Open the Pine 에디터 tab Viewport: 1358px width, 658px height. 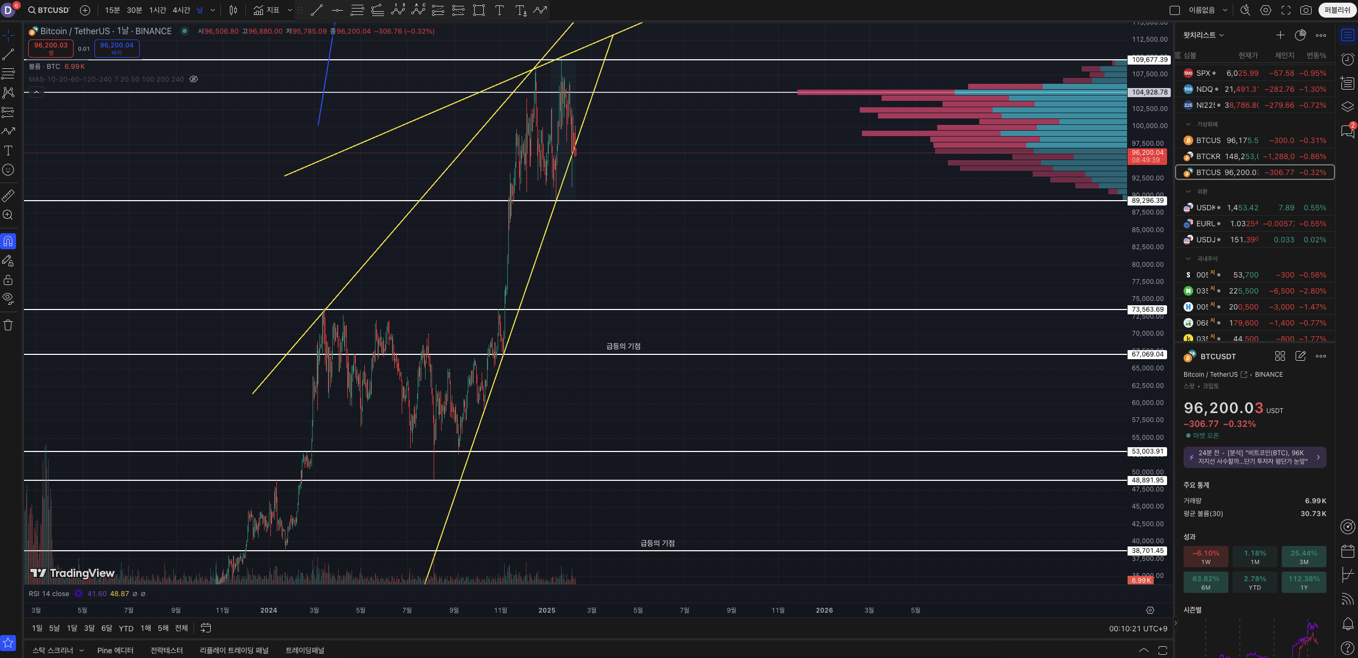pos(115,650)
